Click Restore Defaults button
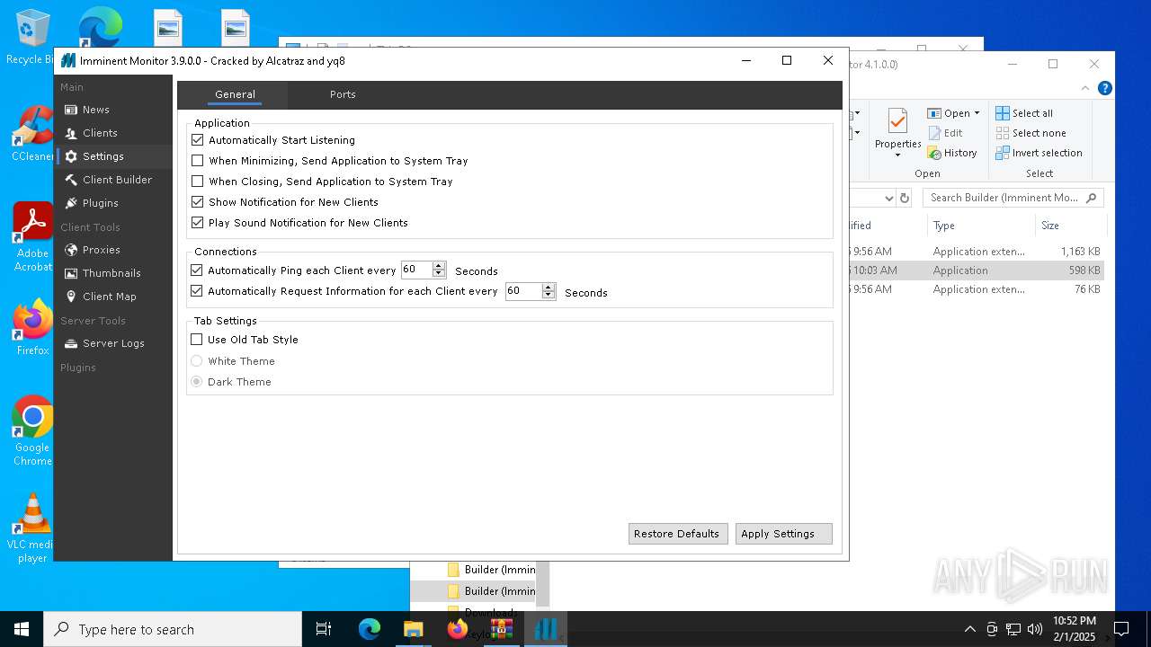The width and height of the screenshot is (1151, 647). (676, 534)
